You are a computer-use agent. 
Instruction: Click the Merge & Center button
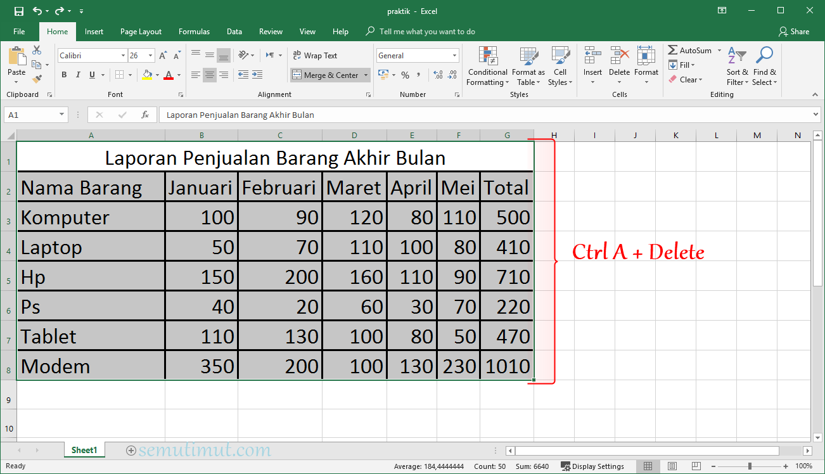coord(325,75)
